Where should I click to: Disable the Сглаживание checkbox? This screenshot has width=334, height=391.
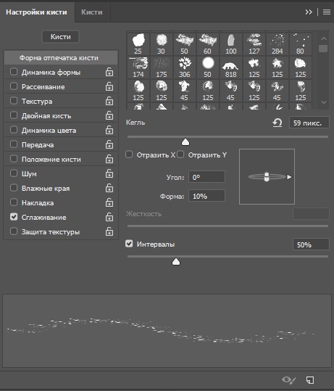tap(14, 217)
